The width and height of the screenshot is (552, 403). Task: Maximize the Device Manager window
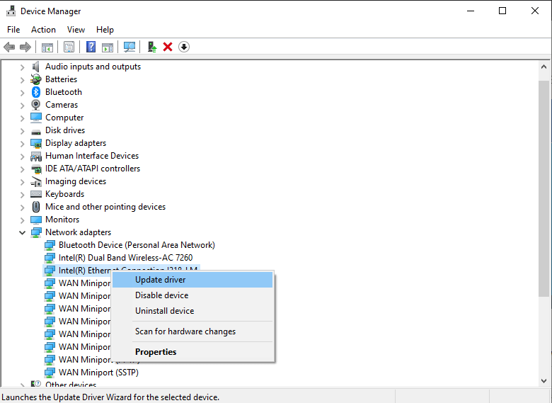pyautogui.click(x=502, y=11)
